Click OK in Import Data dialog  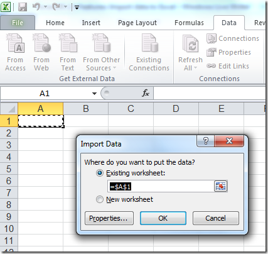click(x=163, y=218)
